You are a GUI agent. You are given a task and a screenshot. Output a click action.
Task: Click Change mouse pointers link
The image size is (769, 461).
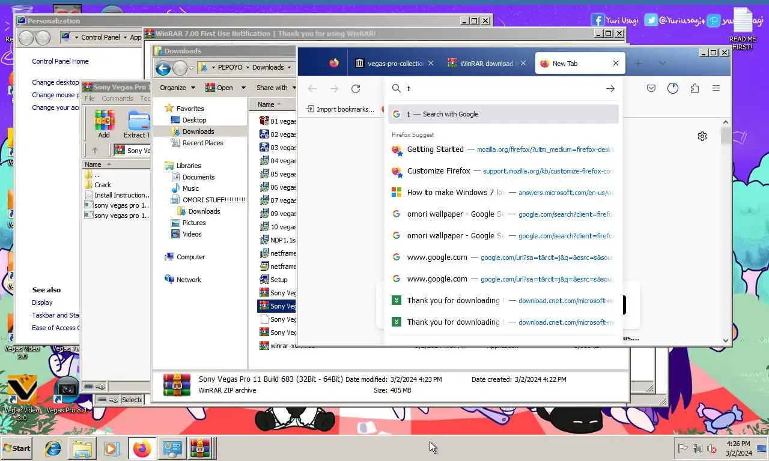click(55, 95)
